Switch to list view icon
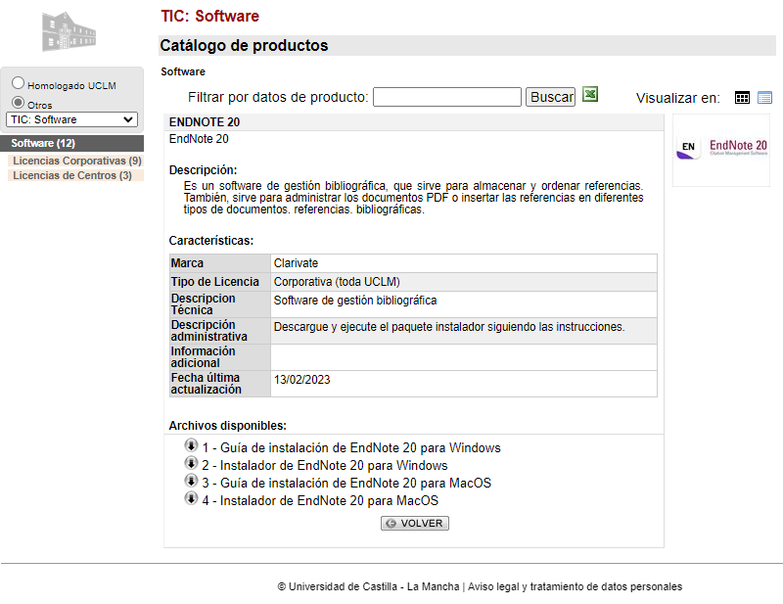The height and width of the screenshot is (604, 783). (x=764, y=98)
